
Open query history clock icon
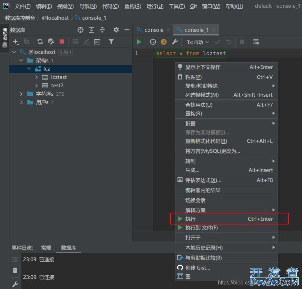[153, 42]
